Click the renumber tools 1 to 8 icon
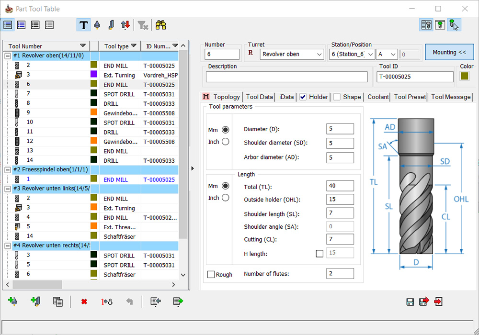Screen dimensions: 479x335 (107, 302)
